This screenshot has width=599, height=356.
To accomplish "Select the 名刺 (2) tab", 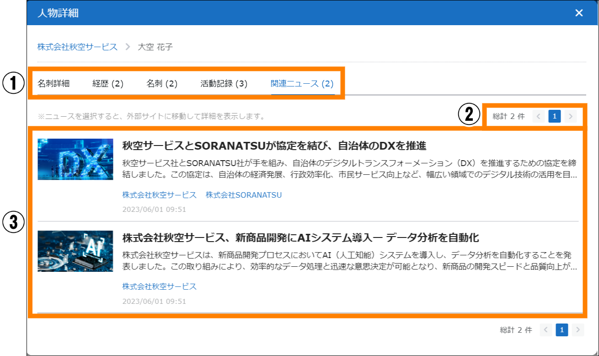I will click(x=162, y=84).
